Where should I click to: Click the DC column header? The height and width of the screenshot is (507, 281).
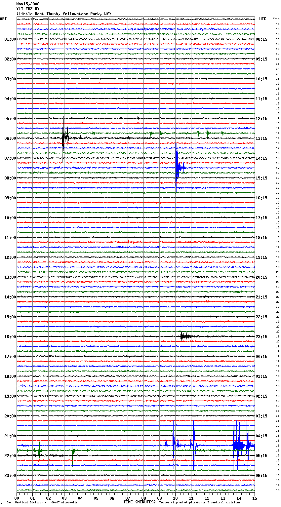(274, 18)
